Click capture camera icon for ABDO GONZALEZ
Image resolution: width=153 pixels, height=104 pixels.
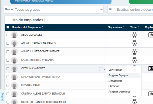151,35
